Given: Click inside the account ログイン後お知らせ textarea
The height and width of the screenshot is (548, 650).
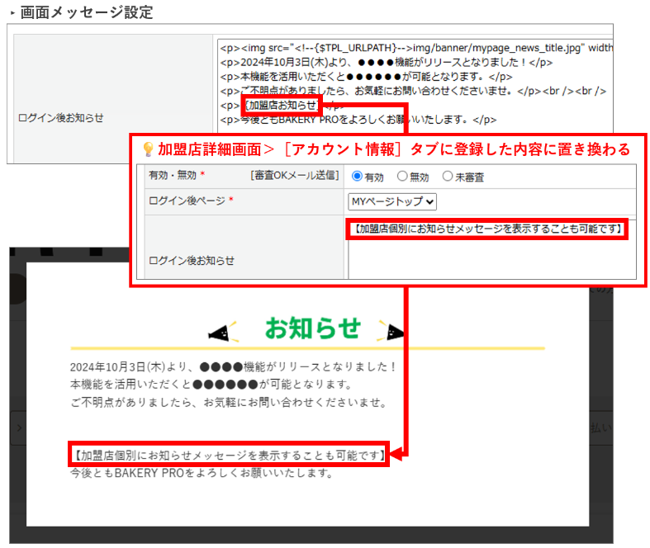Looking at the screenshot, I should pos(492,248).
